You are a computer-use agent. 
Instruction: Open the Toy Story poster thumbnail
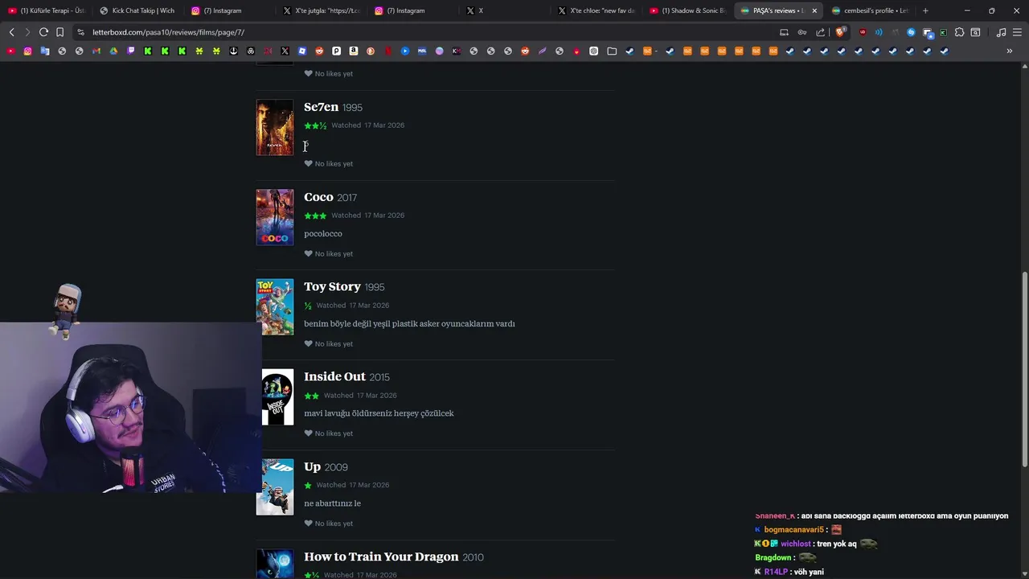pyautogui.click(x=275, y=307)
